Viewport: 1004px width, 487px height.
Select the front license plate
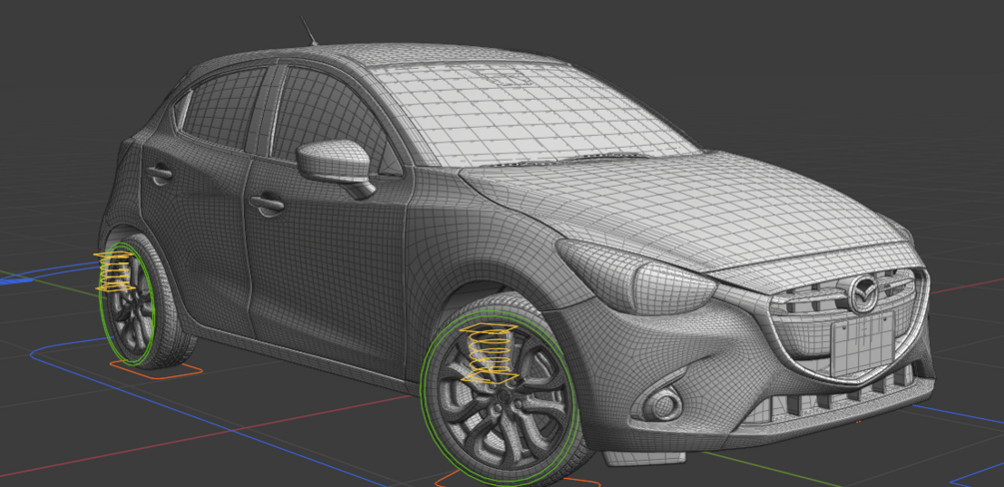[863, 343]
